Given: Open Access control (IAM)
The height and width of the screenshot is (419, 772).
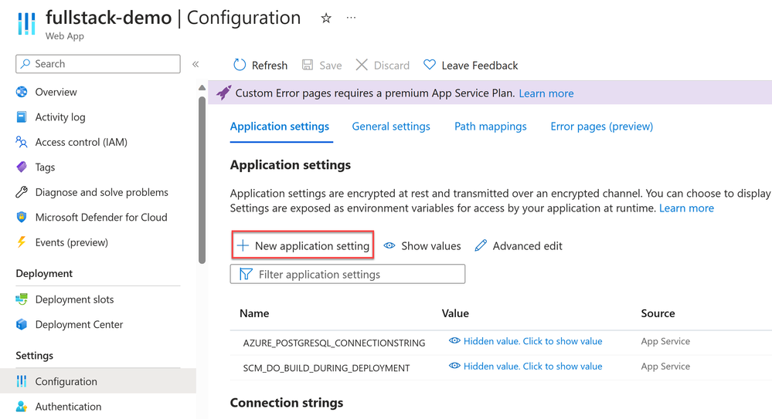Looking at the screenshot, I should [81, 142].
